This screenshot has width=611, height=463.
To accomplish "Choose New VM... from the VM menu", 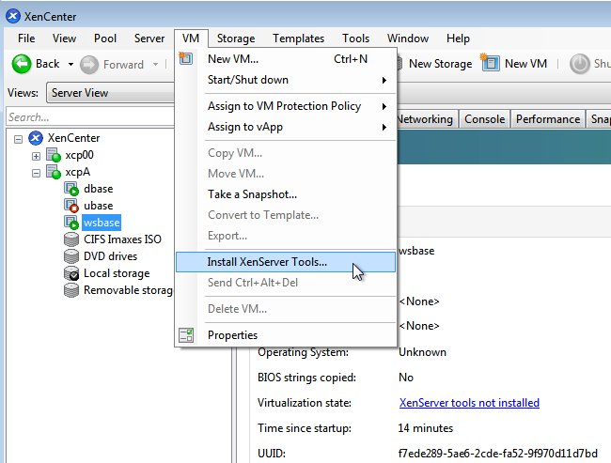I will click(x=286, y=59).
